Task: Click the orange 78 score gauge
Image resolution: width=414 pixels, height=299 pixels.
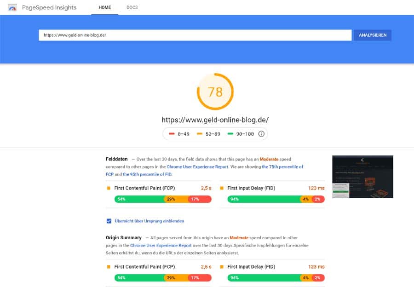Action: click(x=215, y=92)
